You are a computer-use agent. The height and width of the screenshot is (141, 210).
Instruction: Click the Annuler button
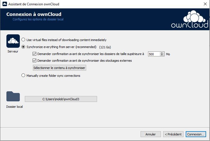(x=151, y=134)
